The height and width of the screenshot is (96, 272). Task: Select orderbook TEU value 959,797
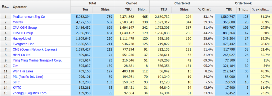click(229, 28)
